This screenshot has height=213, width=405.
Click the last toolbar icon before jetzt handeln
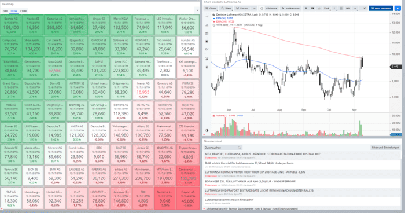point(365,8)
